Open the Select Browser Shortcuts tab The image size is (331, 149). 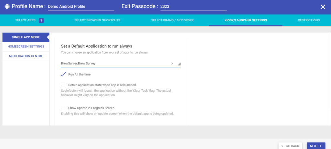click(97, 20)
